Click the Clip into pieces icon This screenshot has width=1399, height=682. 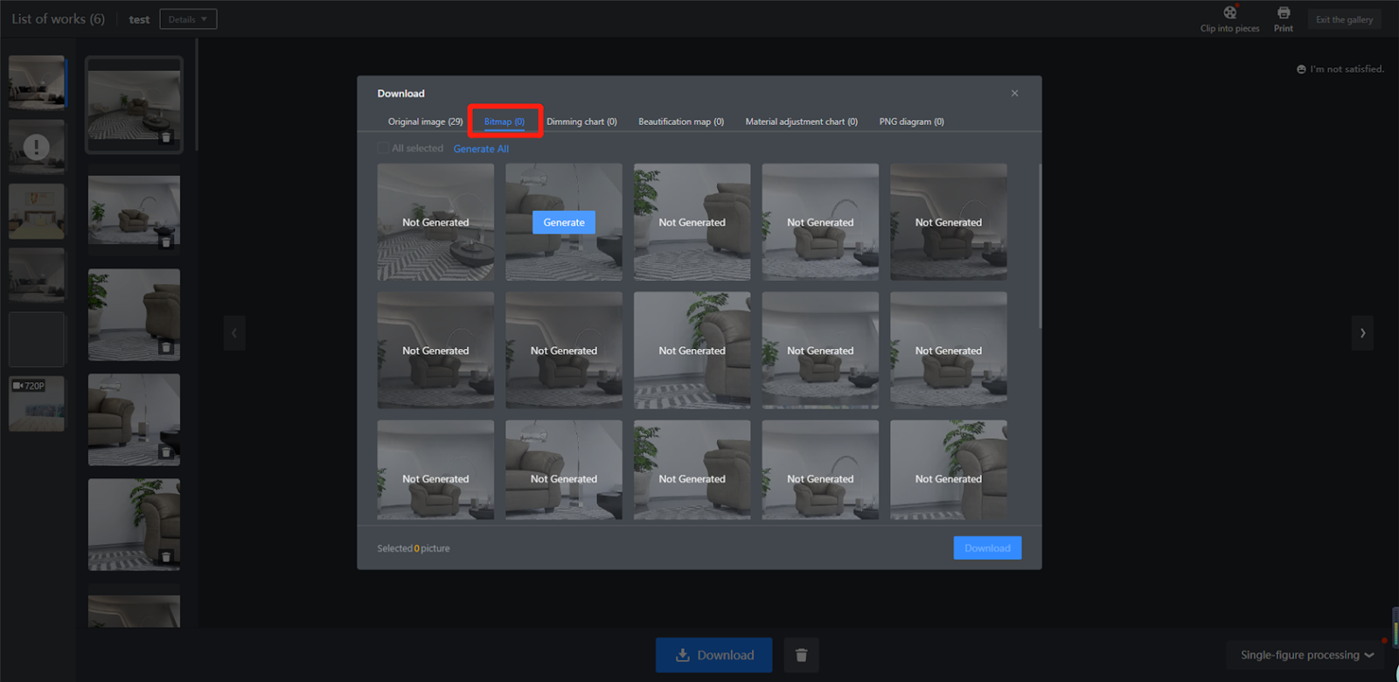click(x=1229, y=13)
